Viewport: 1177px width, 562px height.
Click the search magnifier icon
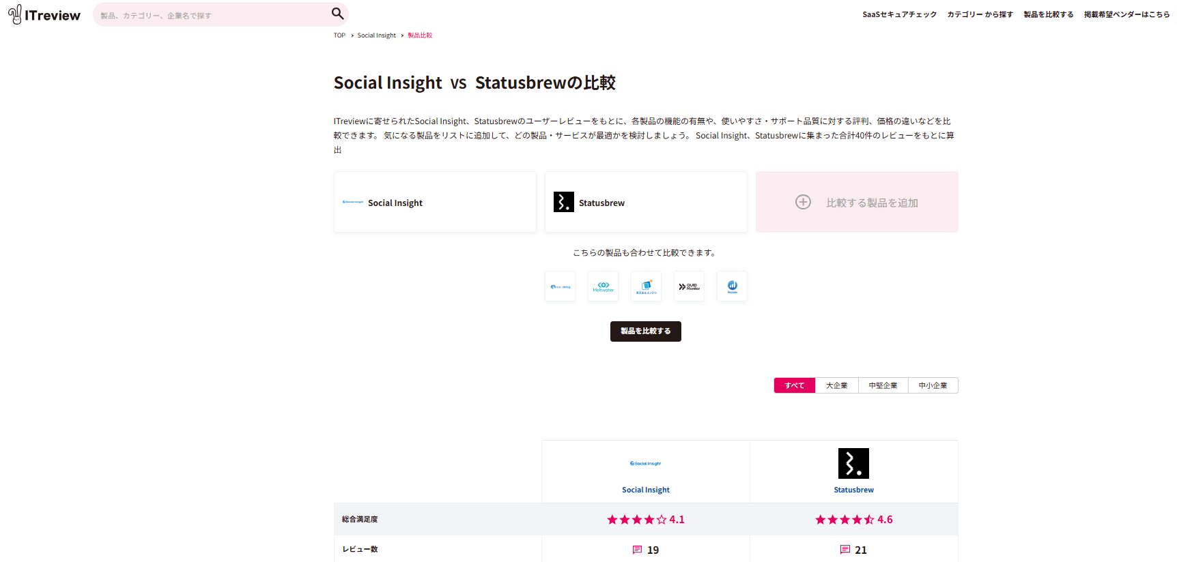click(337, 14)
